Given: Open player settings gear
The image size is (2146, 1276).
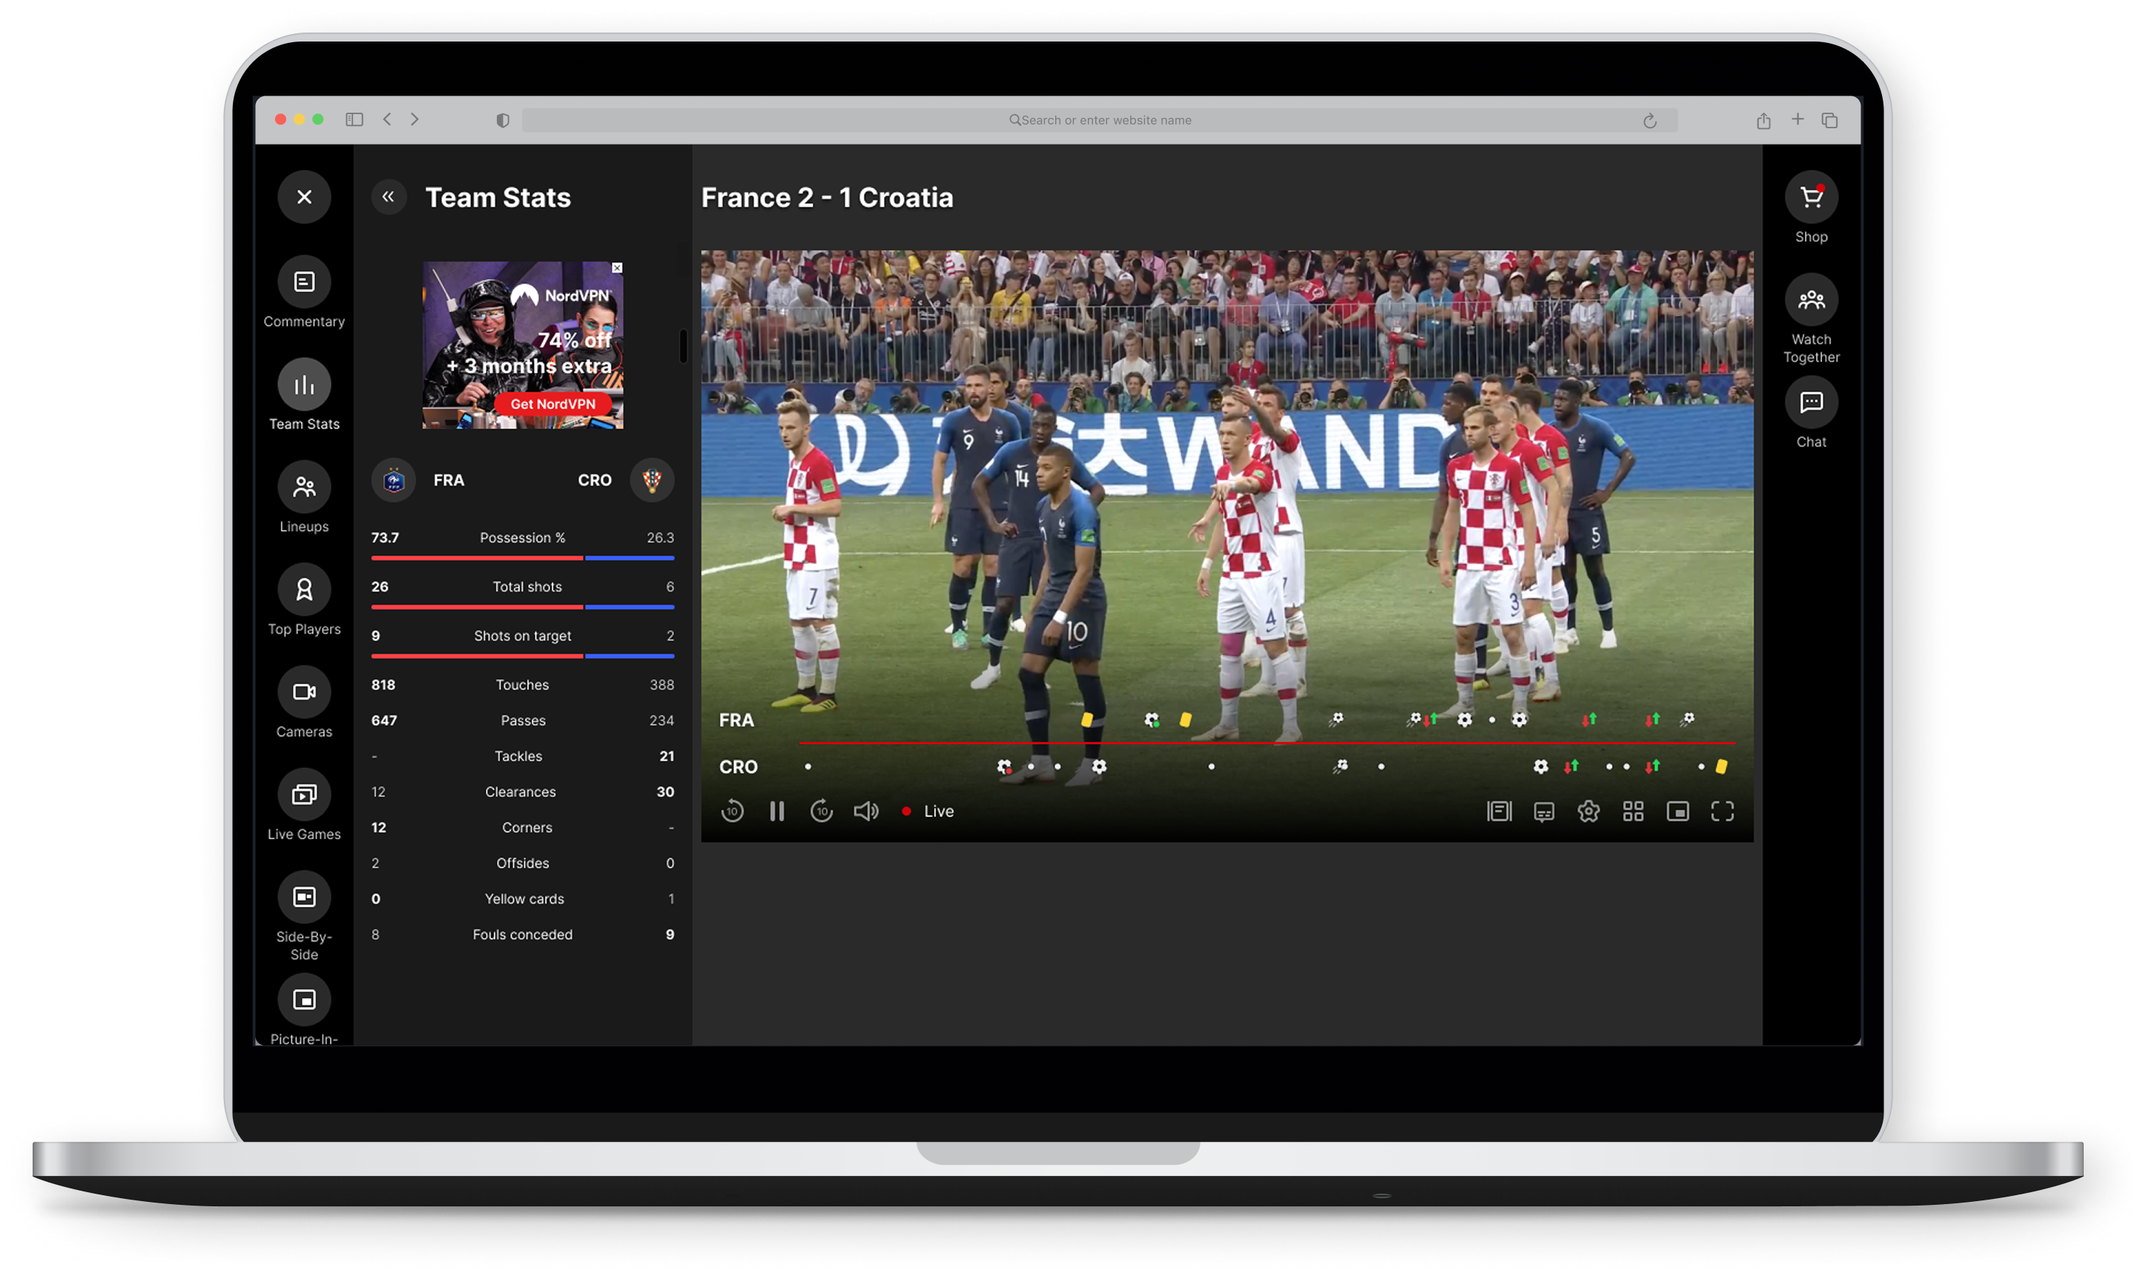Looking at the screenshot, I should pos(1588,811).
